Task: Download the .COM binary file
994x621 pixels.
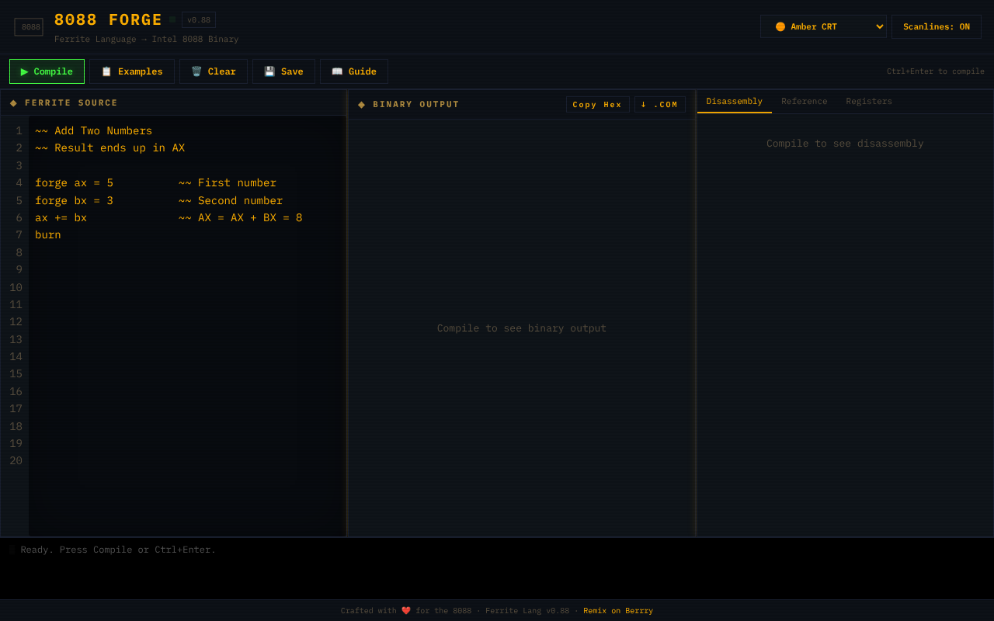Action: point(659,105)
